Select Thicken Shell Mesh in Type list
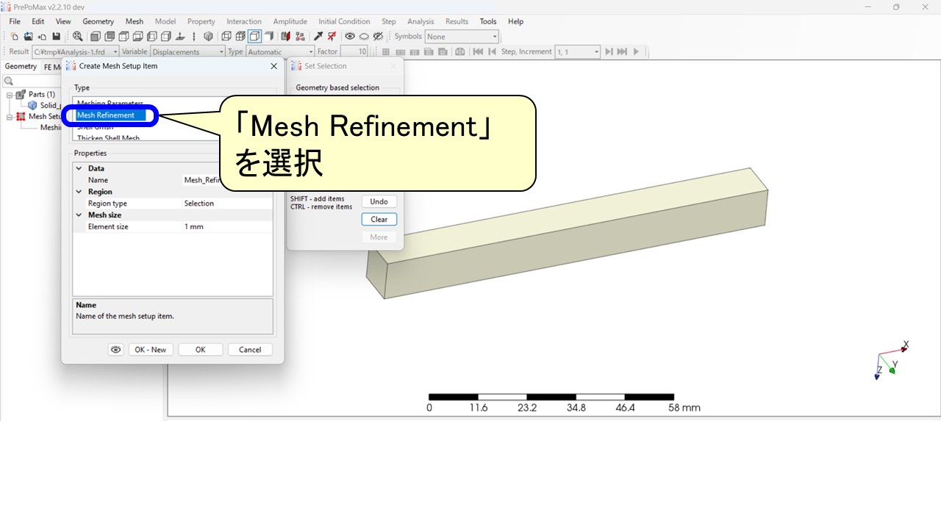The image size is (941, 529). click(108, 138)
